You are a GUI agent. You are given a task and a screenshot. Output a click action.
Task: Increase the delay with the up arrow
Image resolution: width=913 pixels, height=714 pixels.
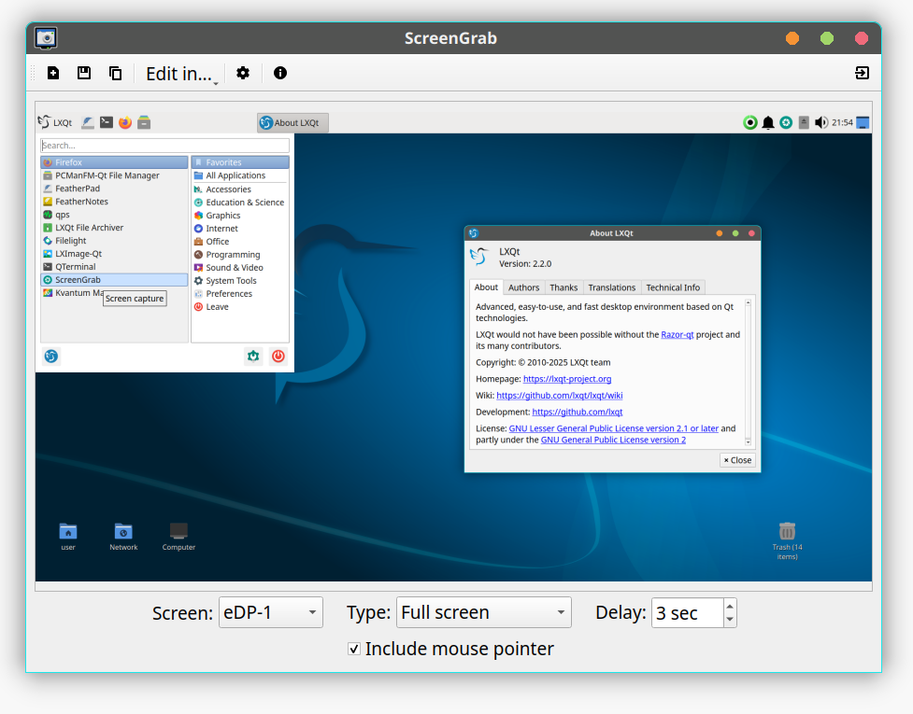tap(730, 606)
